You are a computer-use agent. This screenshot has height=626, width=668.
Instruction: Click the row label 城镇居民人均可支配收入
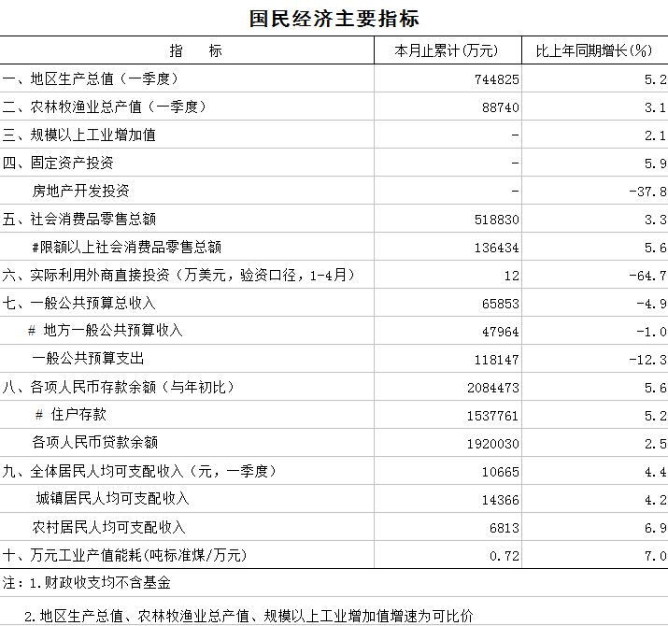(112, 498)
